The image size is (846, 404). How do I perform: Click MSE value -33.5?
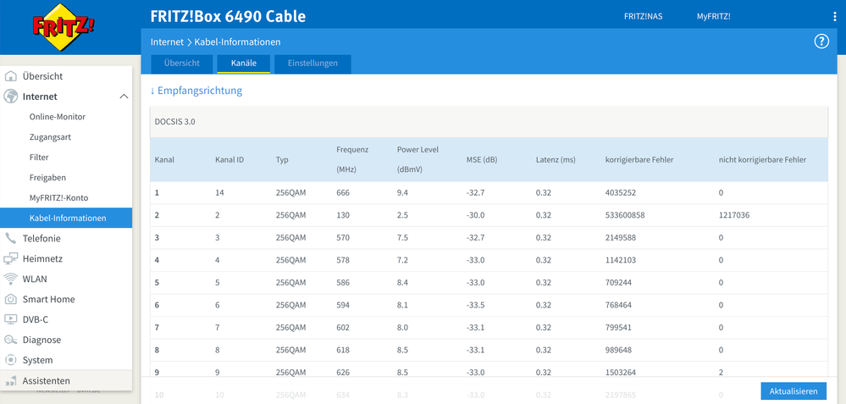point(475,305)
